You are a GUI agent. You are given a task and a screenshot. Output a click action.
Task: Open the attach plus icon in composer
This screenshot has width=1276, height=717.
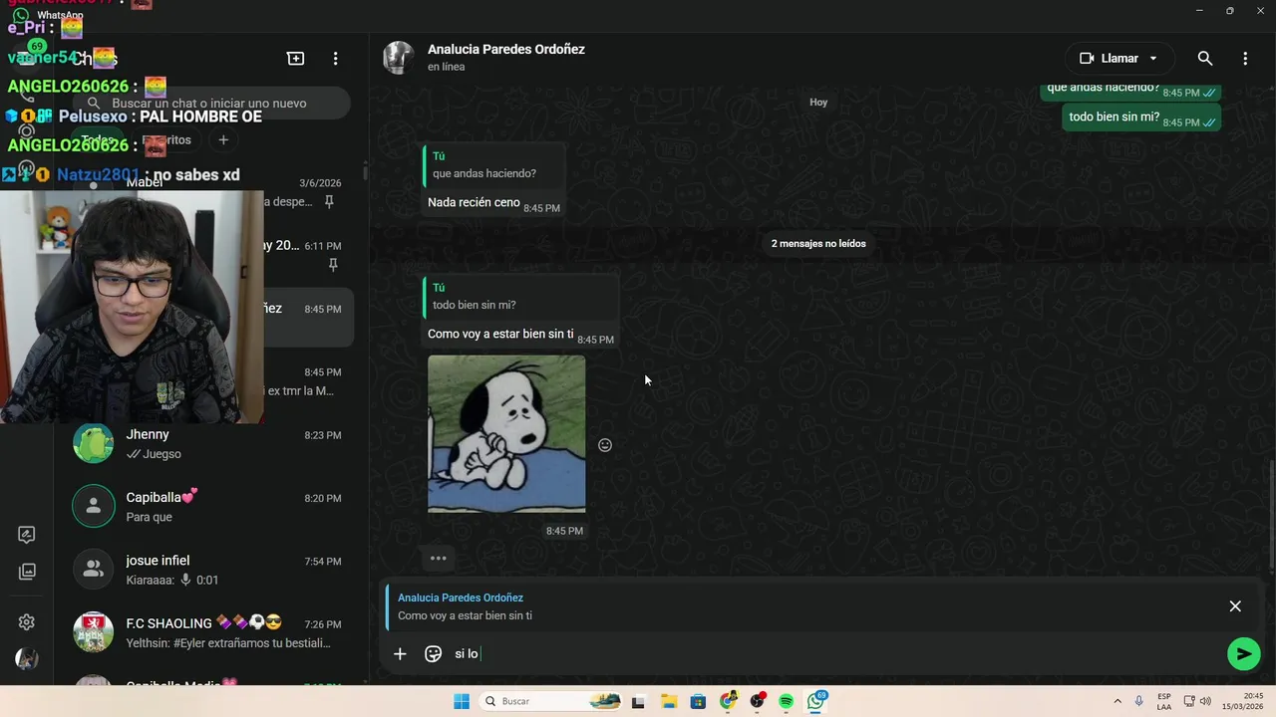pos(400,654)
